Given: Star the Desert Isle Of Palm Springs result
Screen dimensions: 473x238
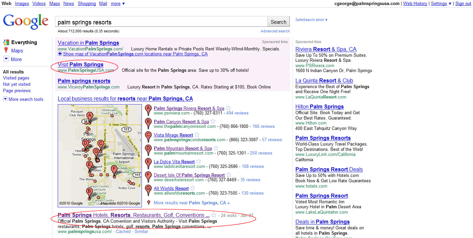Looking at the screenshot, I should [229, 175].
